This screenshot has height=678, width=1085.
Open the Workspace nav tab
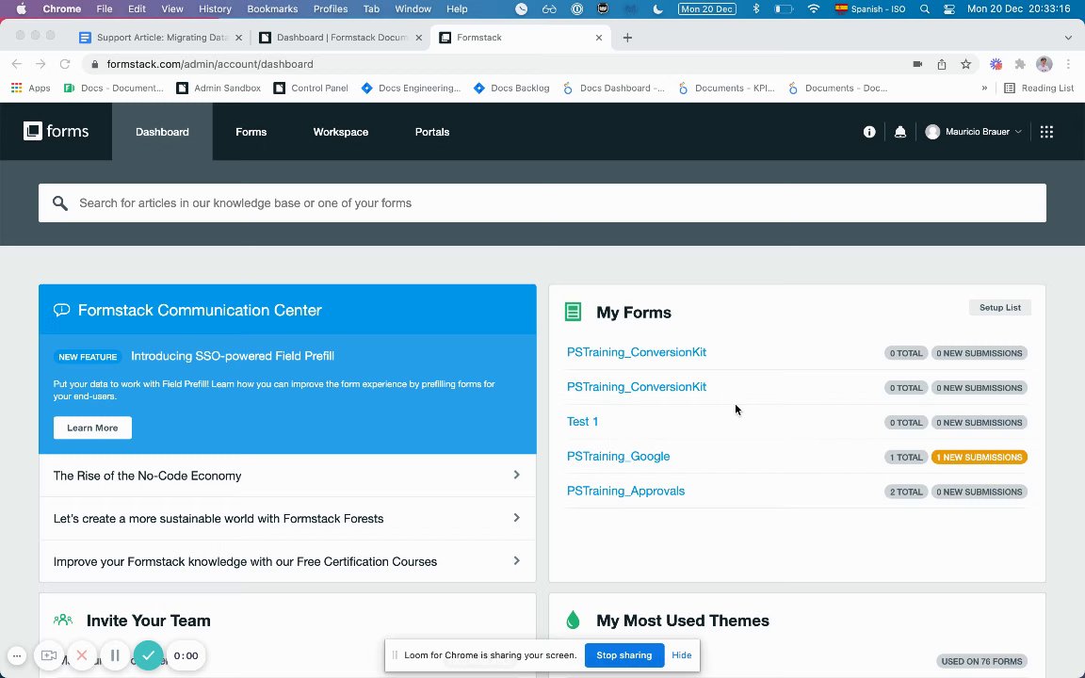[x=340, y=132]
